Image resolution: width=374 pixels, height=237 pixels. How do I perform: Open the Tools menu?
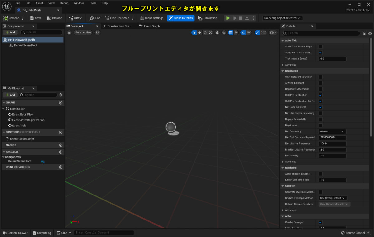(92, 3)
